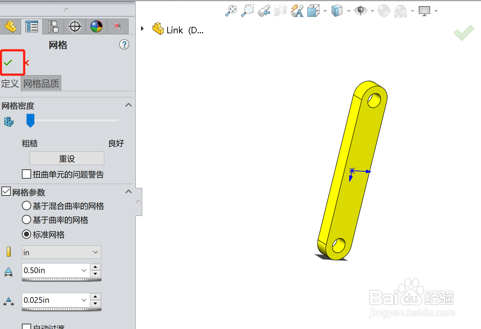Switch to the 网格品质 tab
Image resolution: width=481 pixels, height=329 pixels.
click(x=41, y=83)
